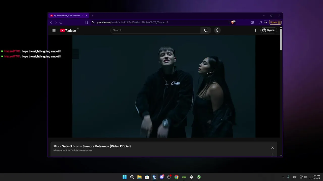The image size is (323, 181).
Task: Switch to Brave browser taskbar icon
Action: tap(154, 177)
